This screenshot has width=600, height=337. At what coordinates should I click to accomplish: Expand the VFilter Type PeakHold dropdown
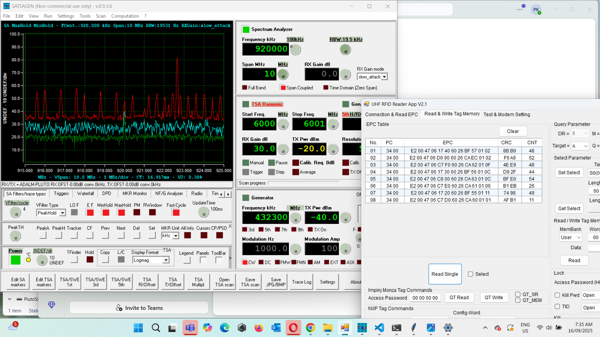pos(62,213)
